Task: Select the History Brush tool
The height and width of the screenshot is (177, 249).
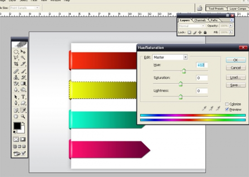Action: pyautogui.click(x=23, y=77)
